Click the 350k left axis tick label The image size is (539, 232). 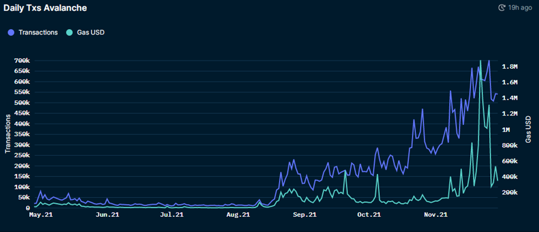coord(22,134)
